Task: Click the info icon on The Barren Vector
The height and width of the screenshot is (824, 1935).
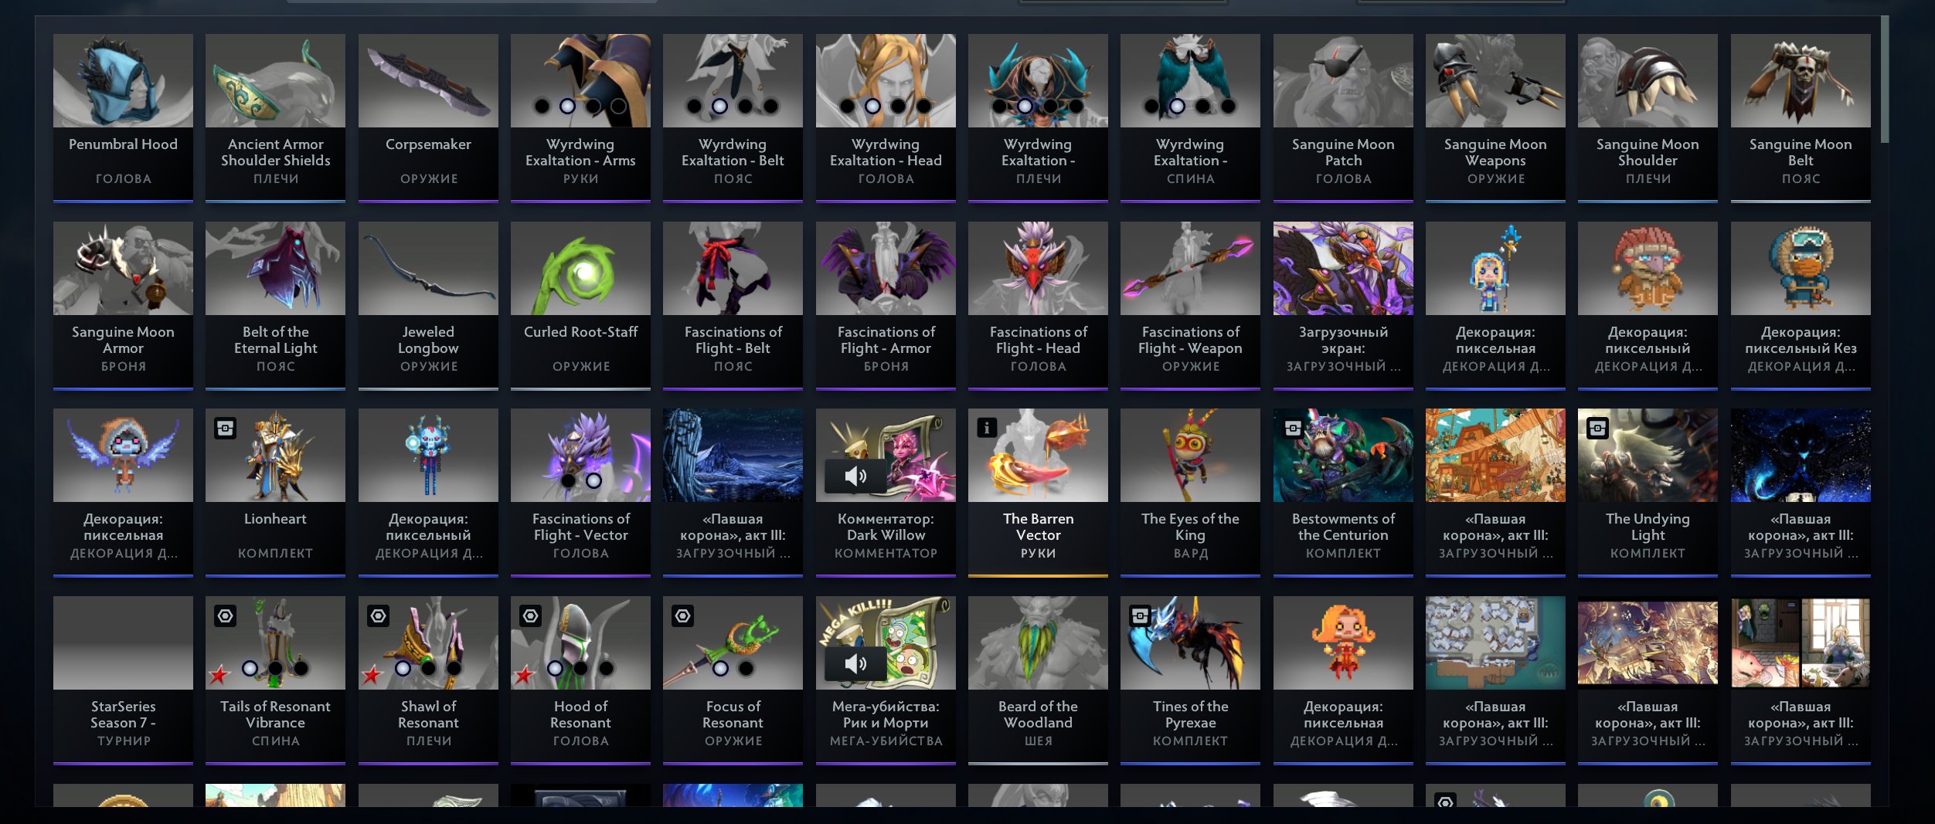Action: point(987,428)
